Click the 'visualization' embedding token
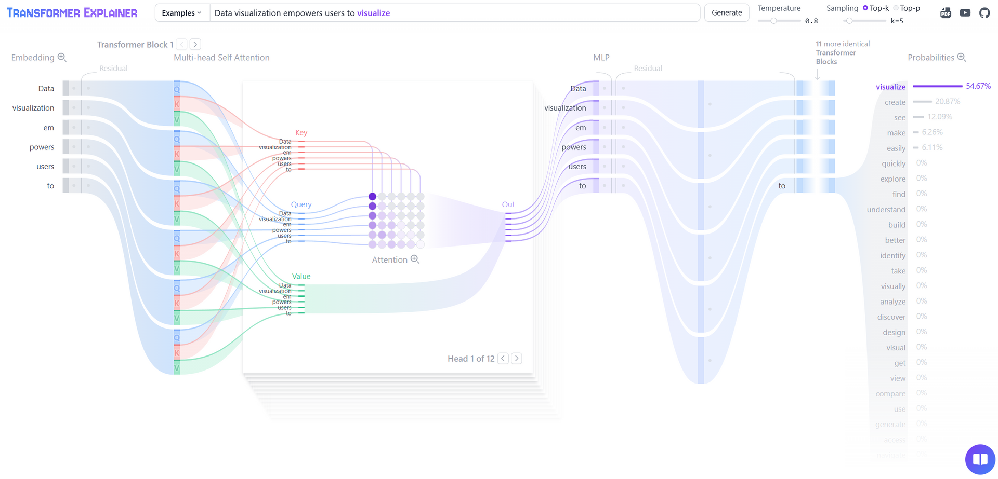This screenshot has width=998, height=479. 33,107
